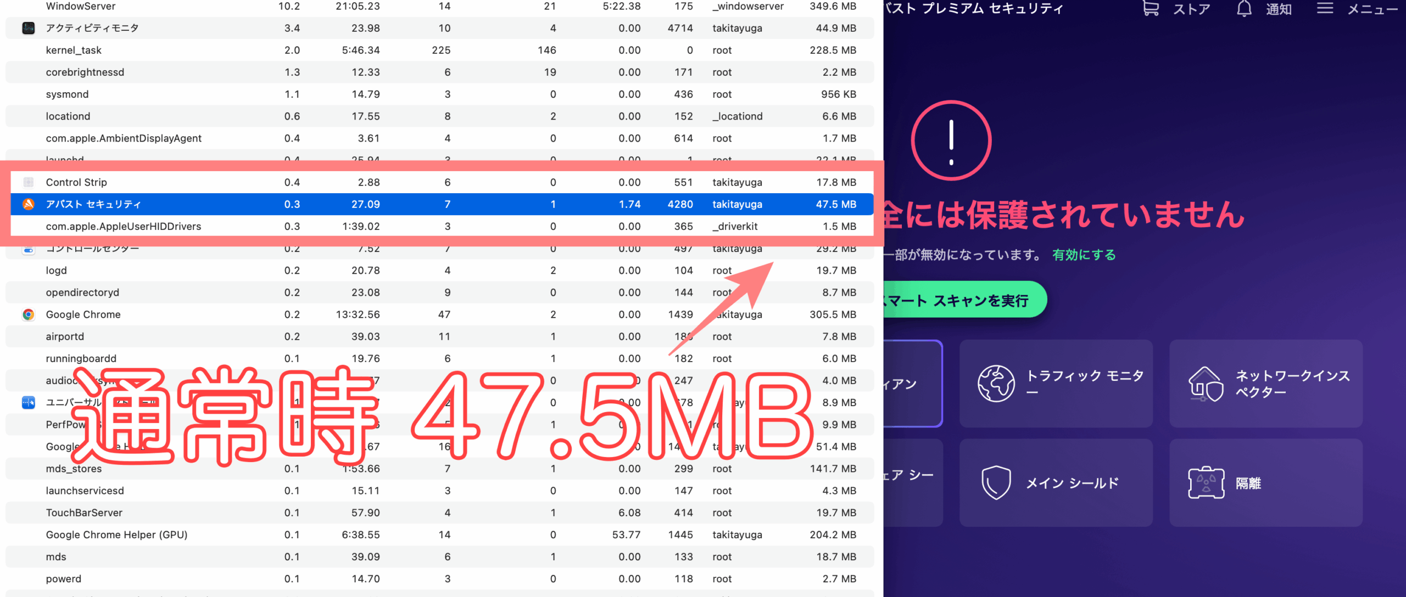Click the Quarantine box icon

click(x=1206, y=482)
